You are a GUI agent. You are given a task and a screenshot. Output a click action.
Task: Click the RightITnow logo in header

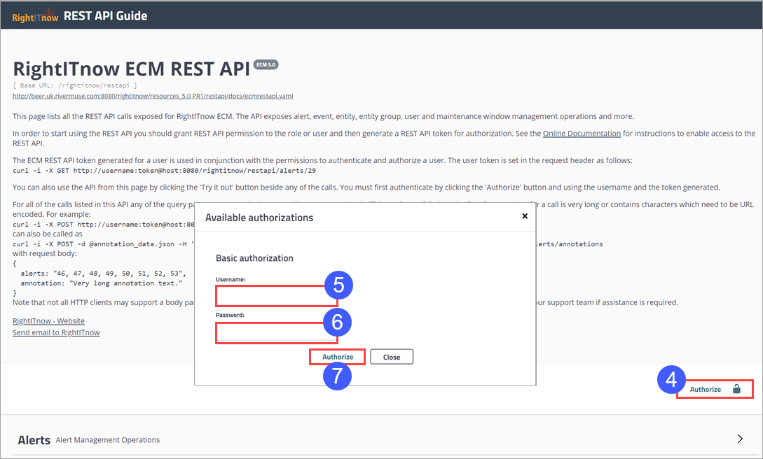click(x=35, y=17)
